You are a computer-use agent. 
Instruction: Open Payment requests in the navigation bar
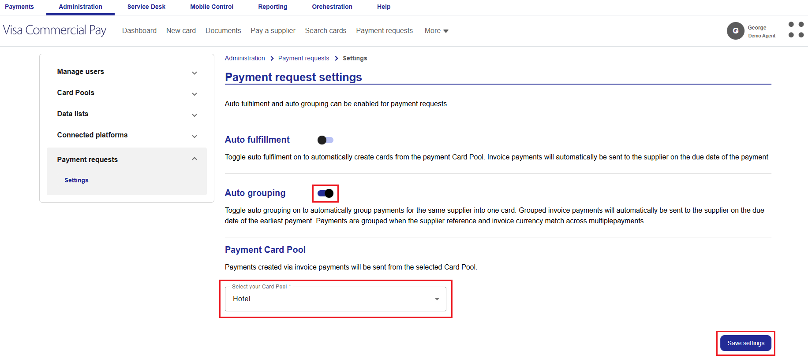point(385,31)
